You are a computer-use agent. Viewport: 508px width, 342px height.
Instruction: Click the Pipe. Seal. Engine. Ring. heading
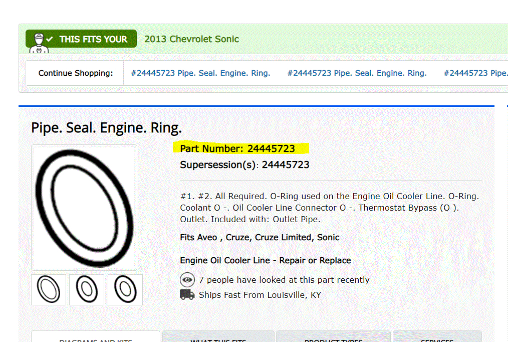pos(106,128)
